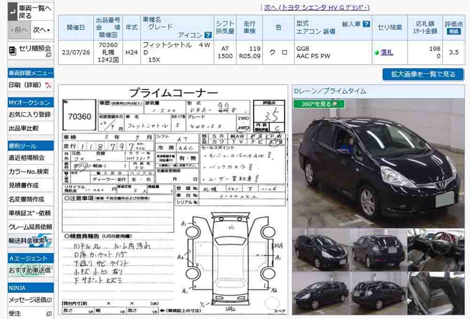Image resolution: width=470 pixels, height=319 pixels.
Task: Open 拡大画像を一覧で見る enlarged image list
Action: [423, 74]
